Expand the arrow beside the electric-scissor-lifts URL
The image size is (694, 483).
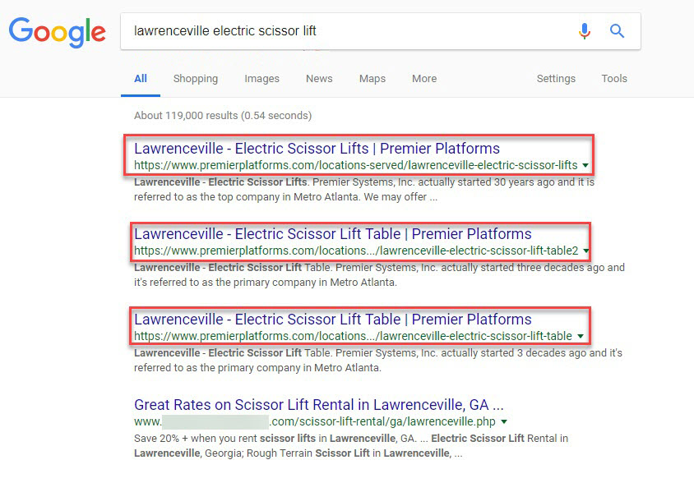click(585, 165)
